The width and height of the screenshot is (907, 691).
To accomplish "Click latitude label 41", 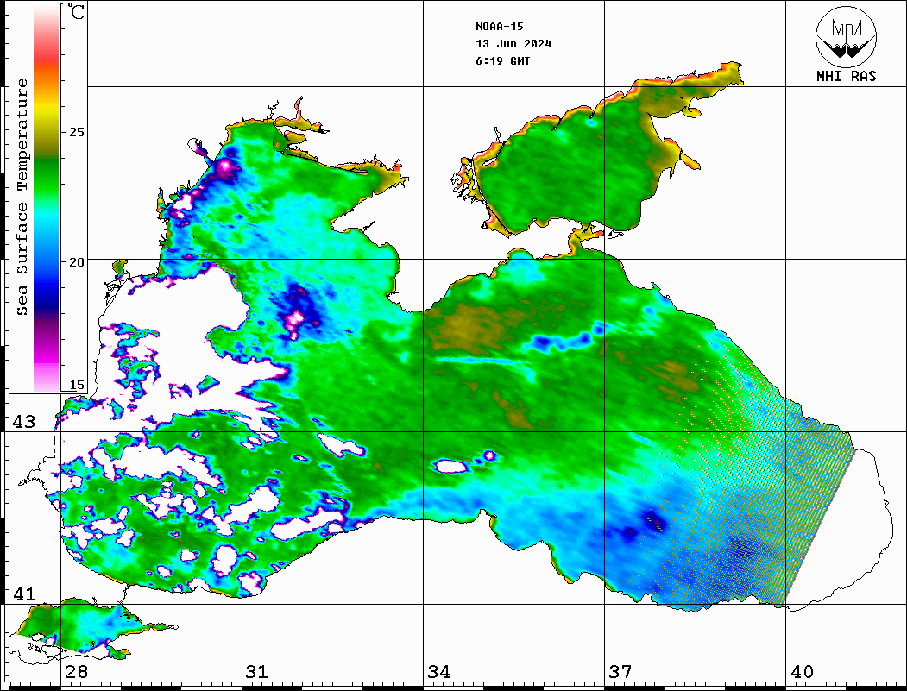I will pos(24,594).
